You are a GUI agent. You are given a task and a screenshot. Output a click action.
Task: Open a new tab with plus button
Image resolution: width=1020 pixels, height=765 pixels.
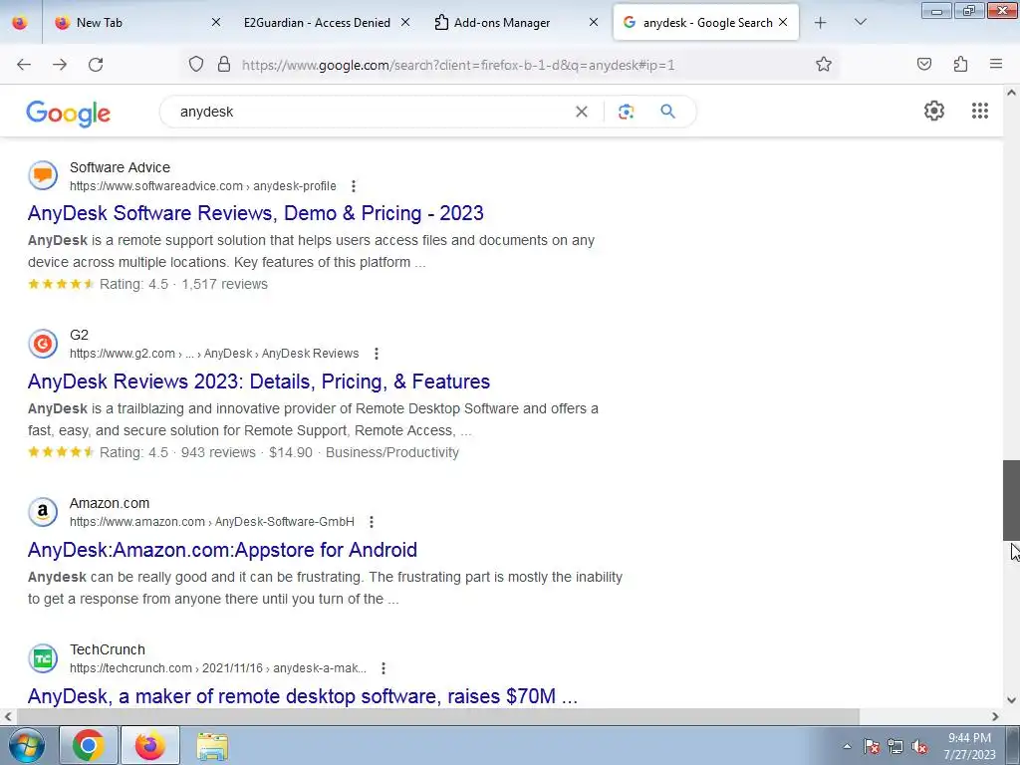pyautogui.click(x=821, y=23)
